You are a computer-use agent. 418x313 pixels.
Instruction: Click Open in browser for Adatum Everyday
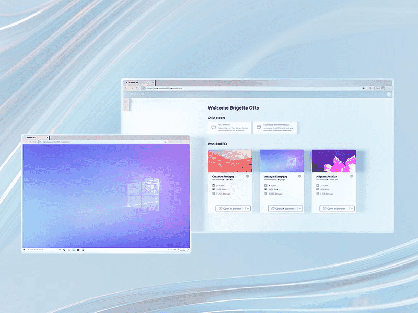(282, 209)
